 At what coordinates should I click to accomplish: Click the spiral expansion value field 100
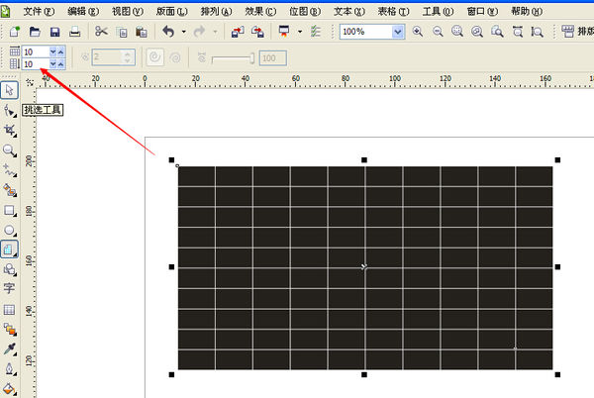click(273, 58)
